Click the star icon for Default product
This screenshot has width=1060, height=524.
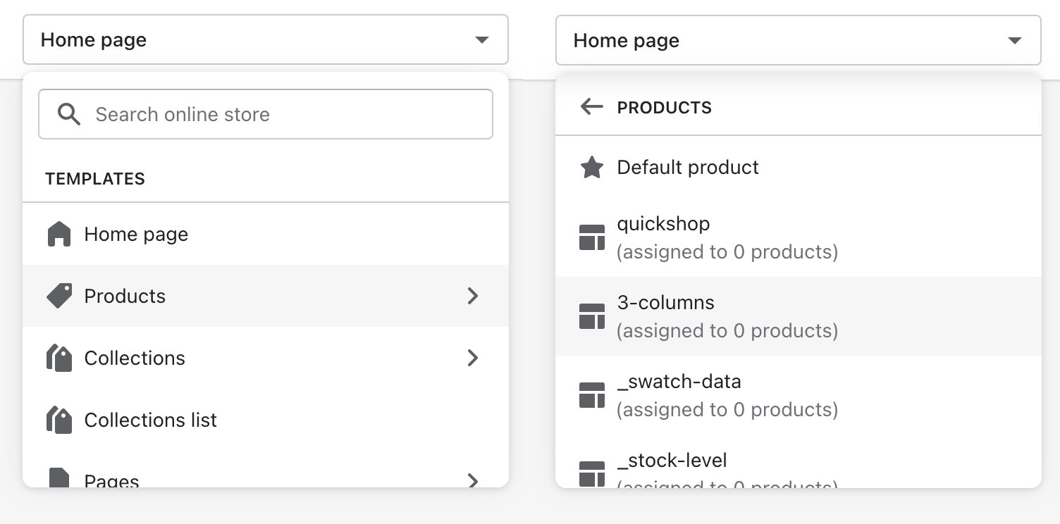[x=591, y=168]
